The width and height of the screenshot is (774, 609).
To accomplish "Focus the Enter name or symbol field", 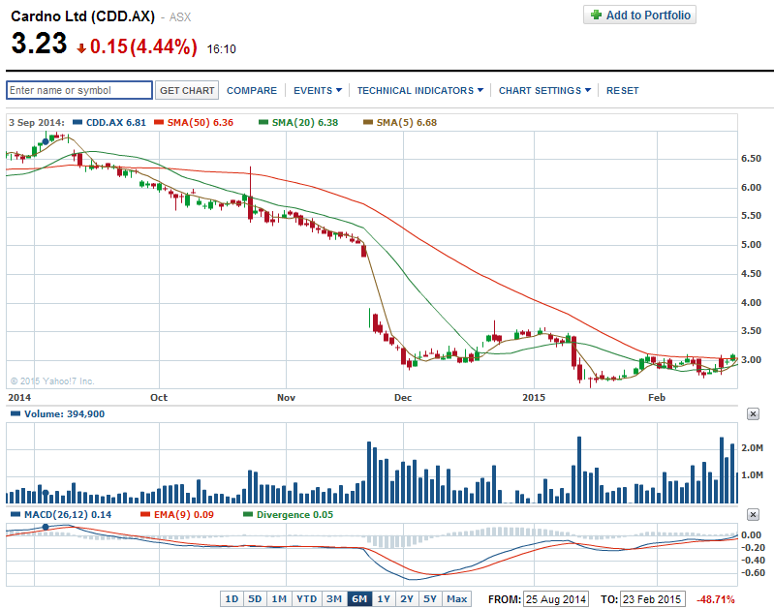I will point(79,90).
